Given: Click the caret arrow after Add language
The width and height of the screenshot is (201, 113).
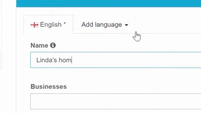Looking at the screenshot, I should coord(126,25).
